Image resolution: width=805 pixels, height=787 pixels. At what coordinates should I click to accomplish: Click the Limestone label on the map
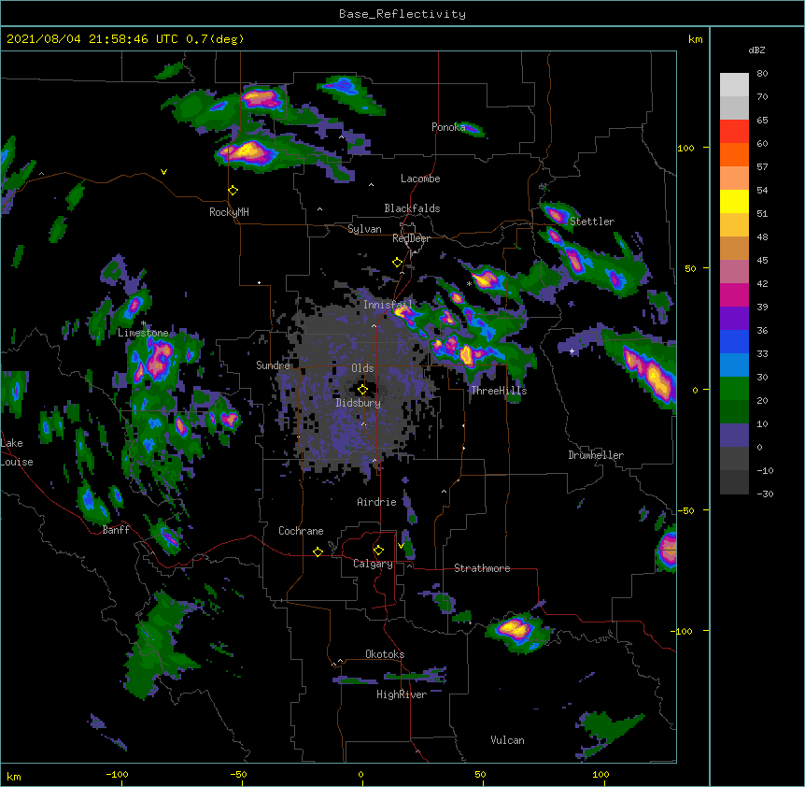click(143, 333)
